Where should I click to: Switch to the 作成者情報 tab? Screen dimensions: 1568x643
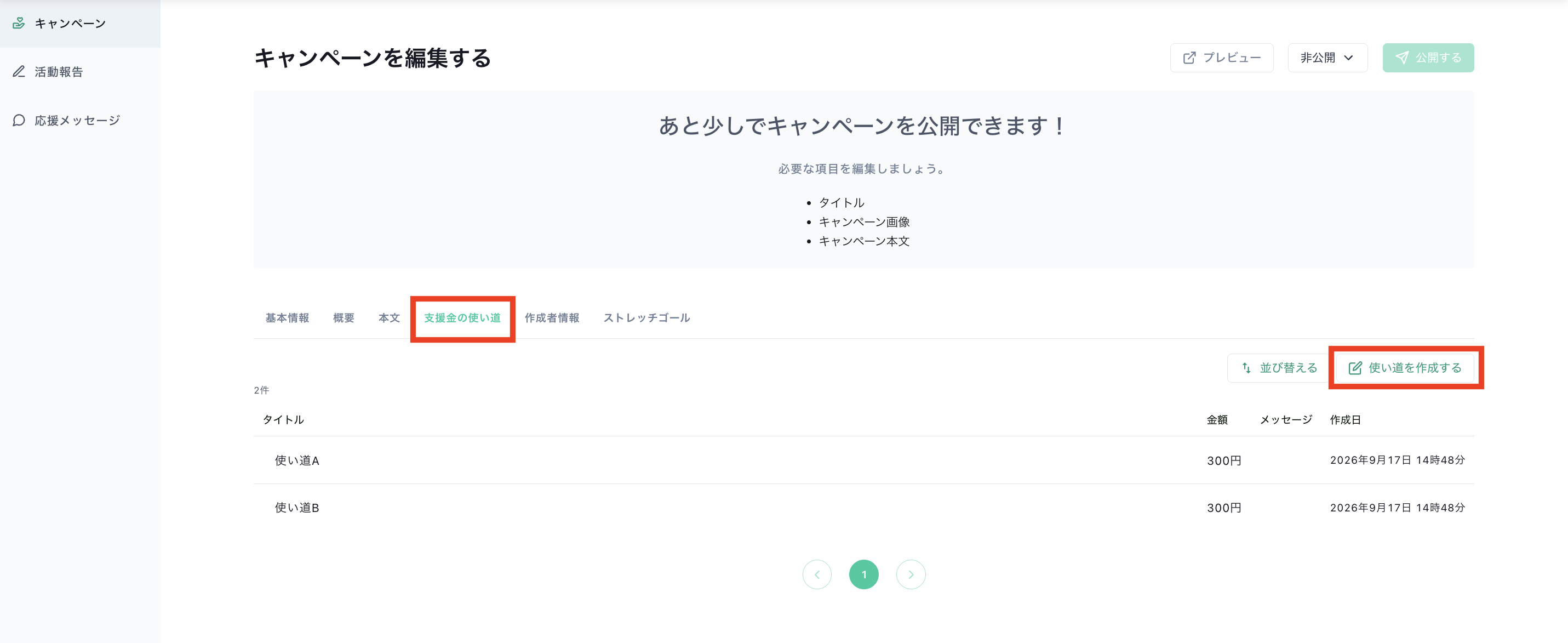point(552,318)
